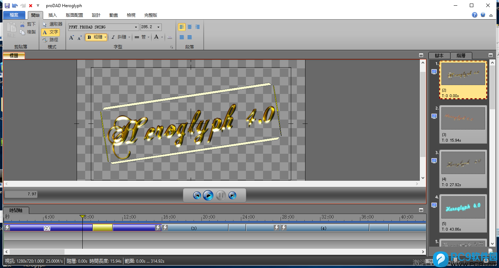Expand the 粗體 bold dropdown arrow
Screen dimensions: 499x268
coord(106,37)
